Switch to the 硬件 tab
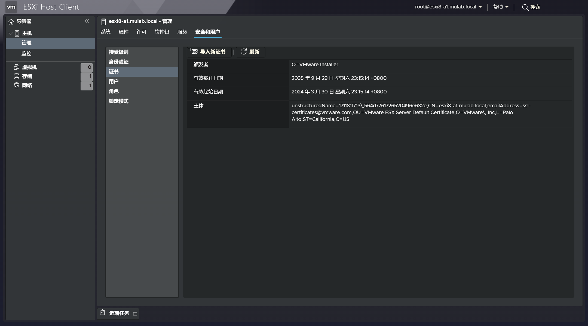The image size is (588, 326). (124, 32)
